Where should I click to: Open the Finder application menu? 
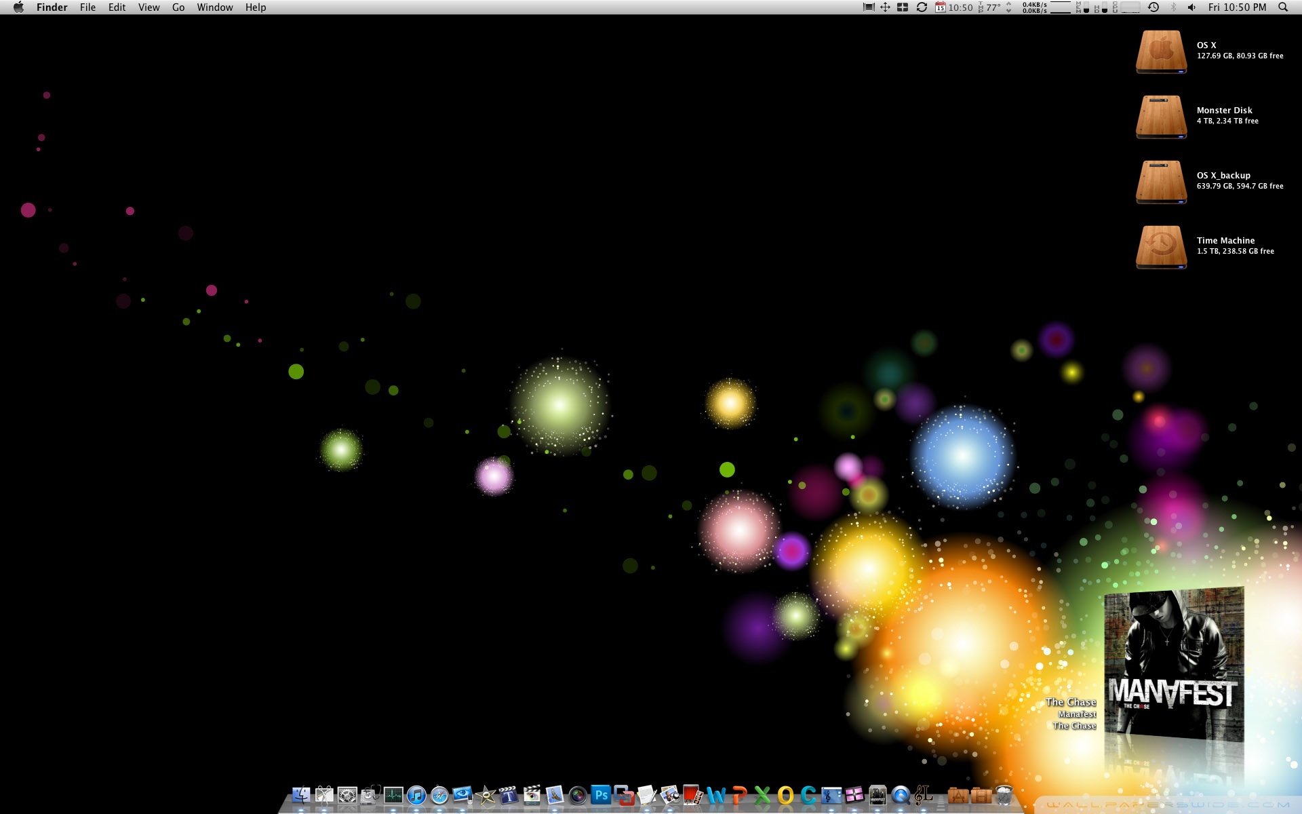[52, 7]
